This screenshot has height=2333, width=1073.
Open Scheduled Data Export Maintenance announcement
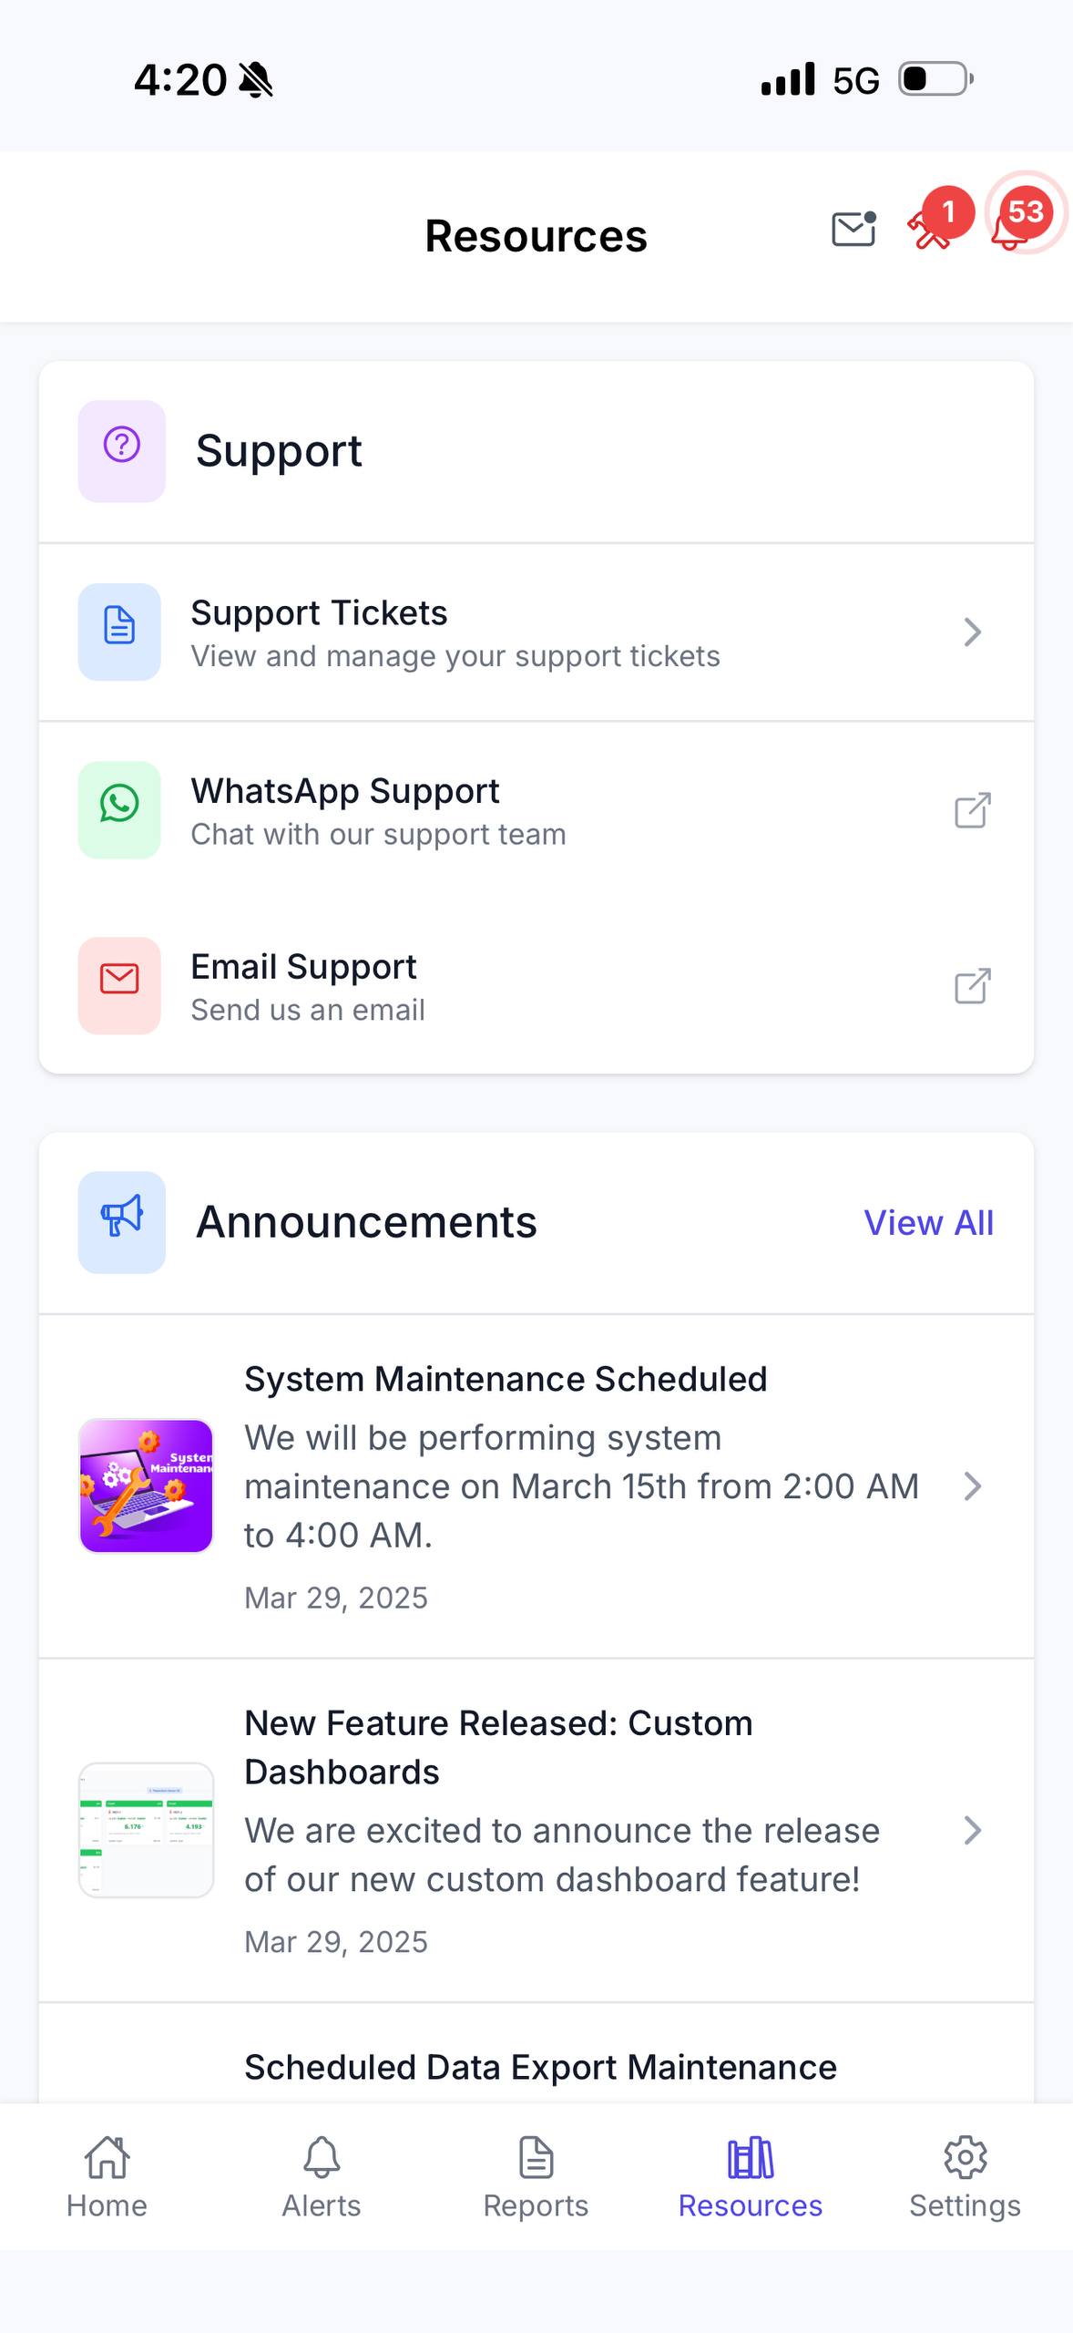tap(539, 2067)
